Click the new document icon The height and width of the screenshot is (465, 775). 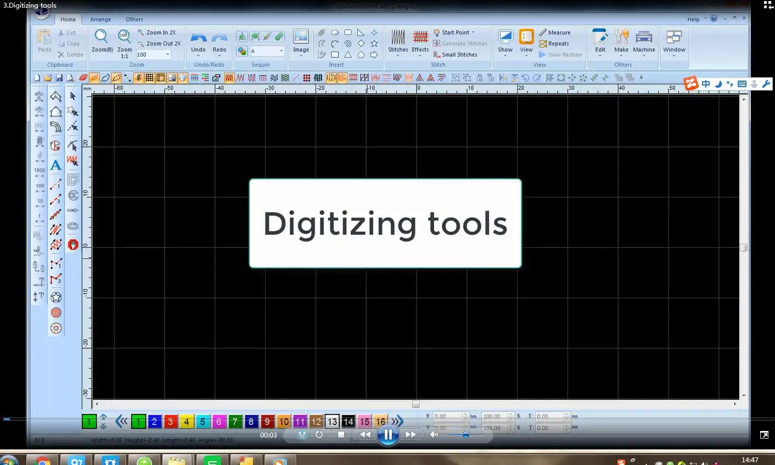pos(37,78)
